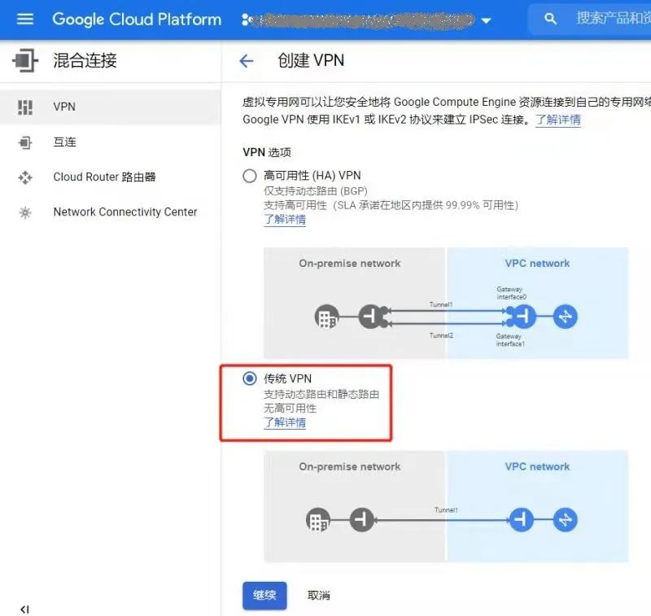Click the VPN sidebar icon

[x=25, y=107]
